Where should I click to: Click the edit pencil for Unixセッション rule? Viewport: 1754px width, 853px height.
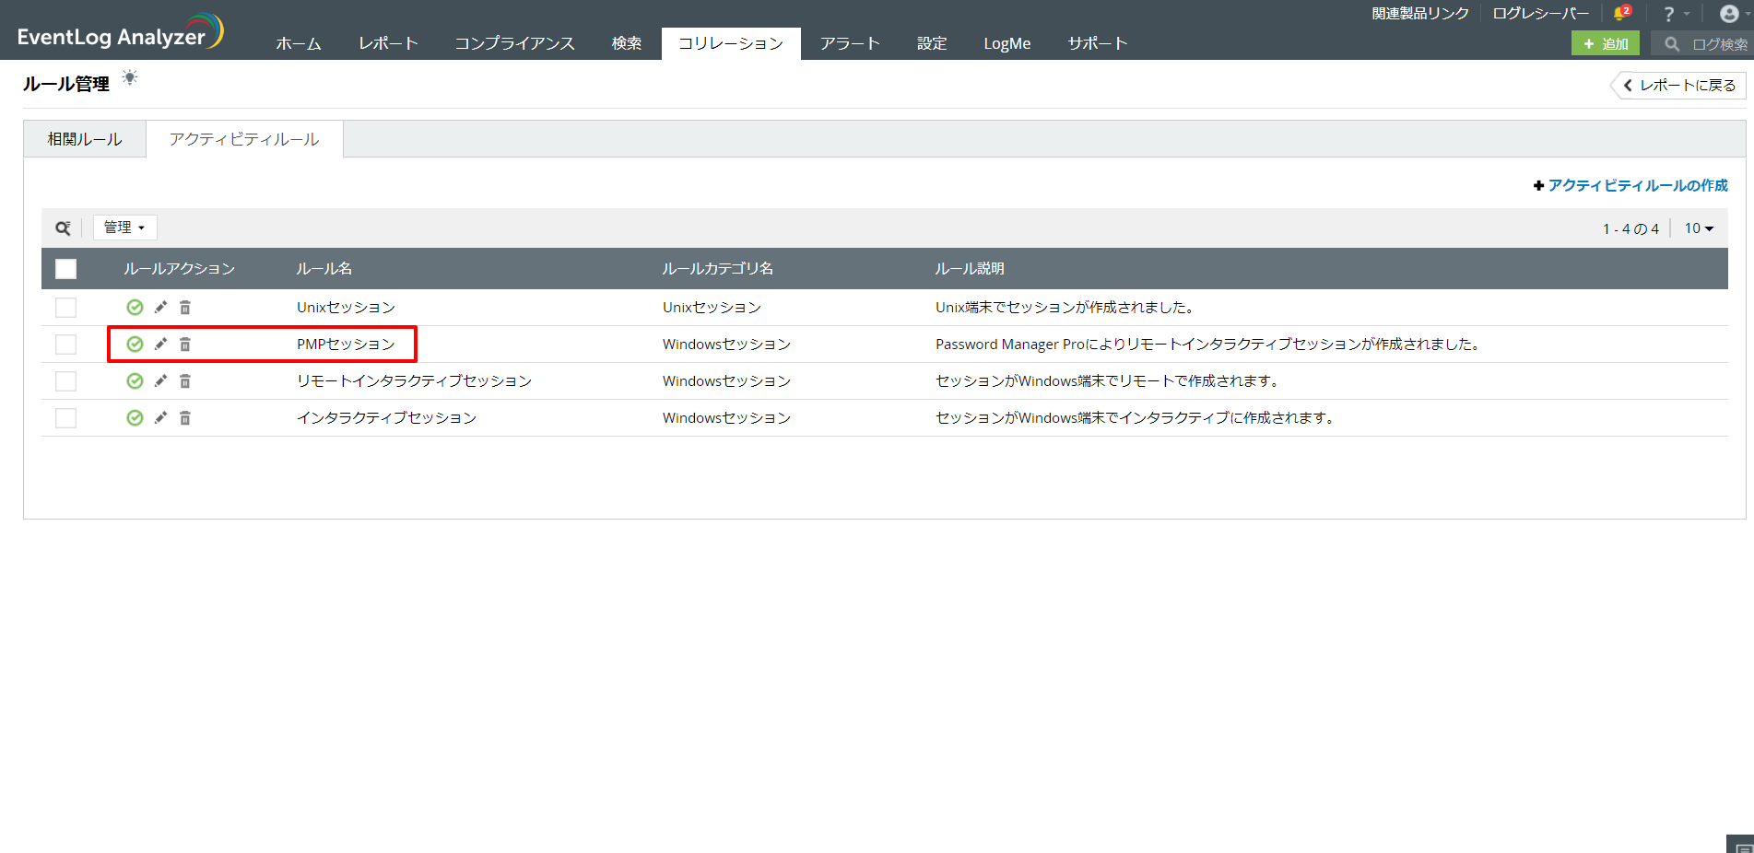coord(160,307)
